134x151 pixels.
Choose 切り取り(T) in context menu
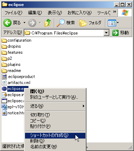coord(55,115)
